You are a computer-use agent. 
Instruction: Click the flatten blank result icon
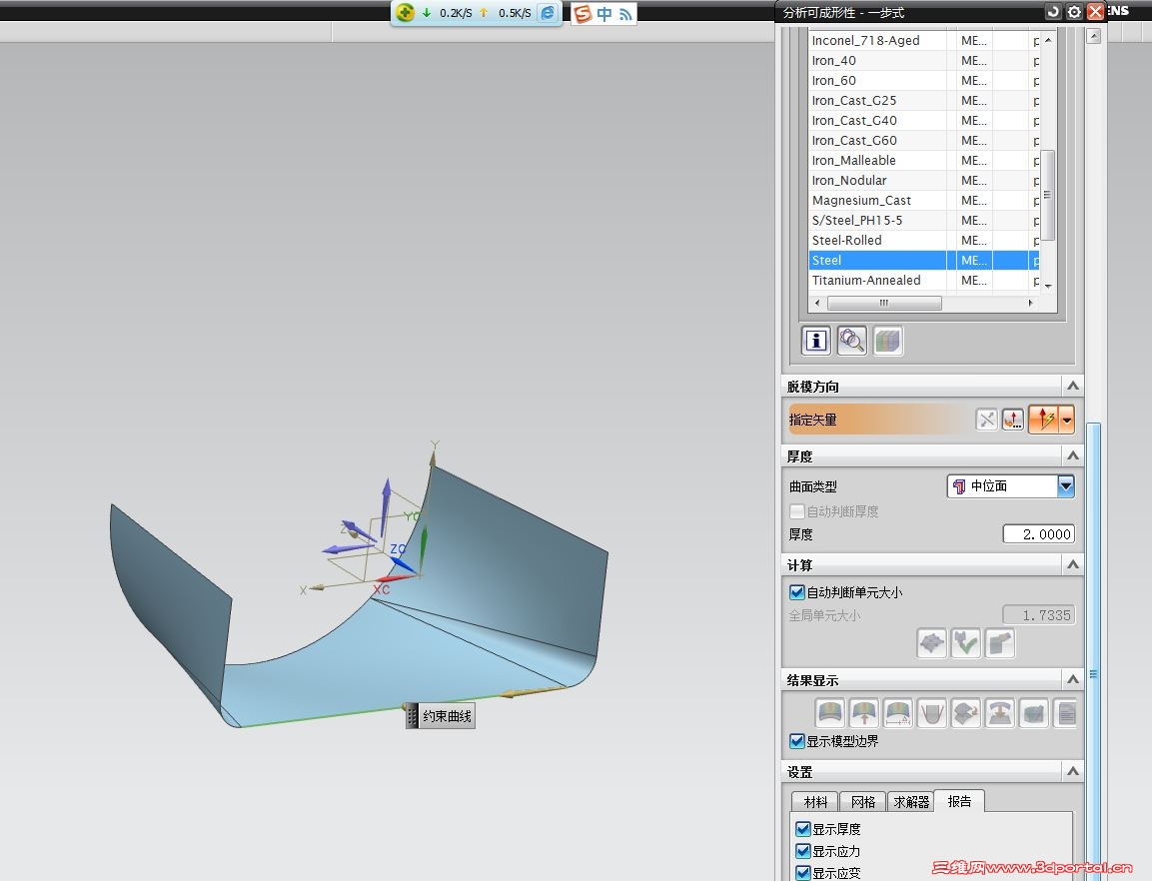tap(966, 713)
